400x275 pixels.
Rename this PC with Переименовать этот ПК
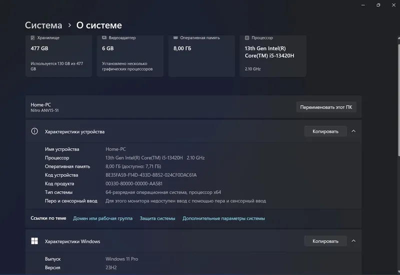[x=326, y=107]
